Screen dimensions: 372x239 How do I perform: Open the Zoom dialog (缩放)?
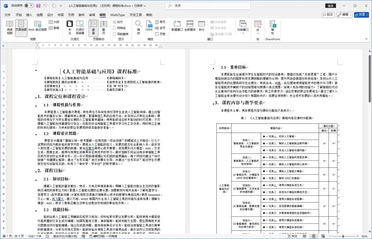pos(138,28)
